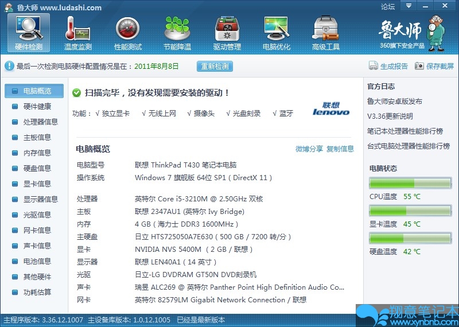Click the 微博分享 share link

[309, 149]
